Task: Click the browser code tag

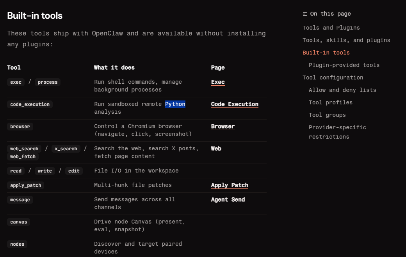Action: pyautogui.click(x=20, y=127)
